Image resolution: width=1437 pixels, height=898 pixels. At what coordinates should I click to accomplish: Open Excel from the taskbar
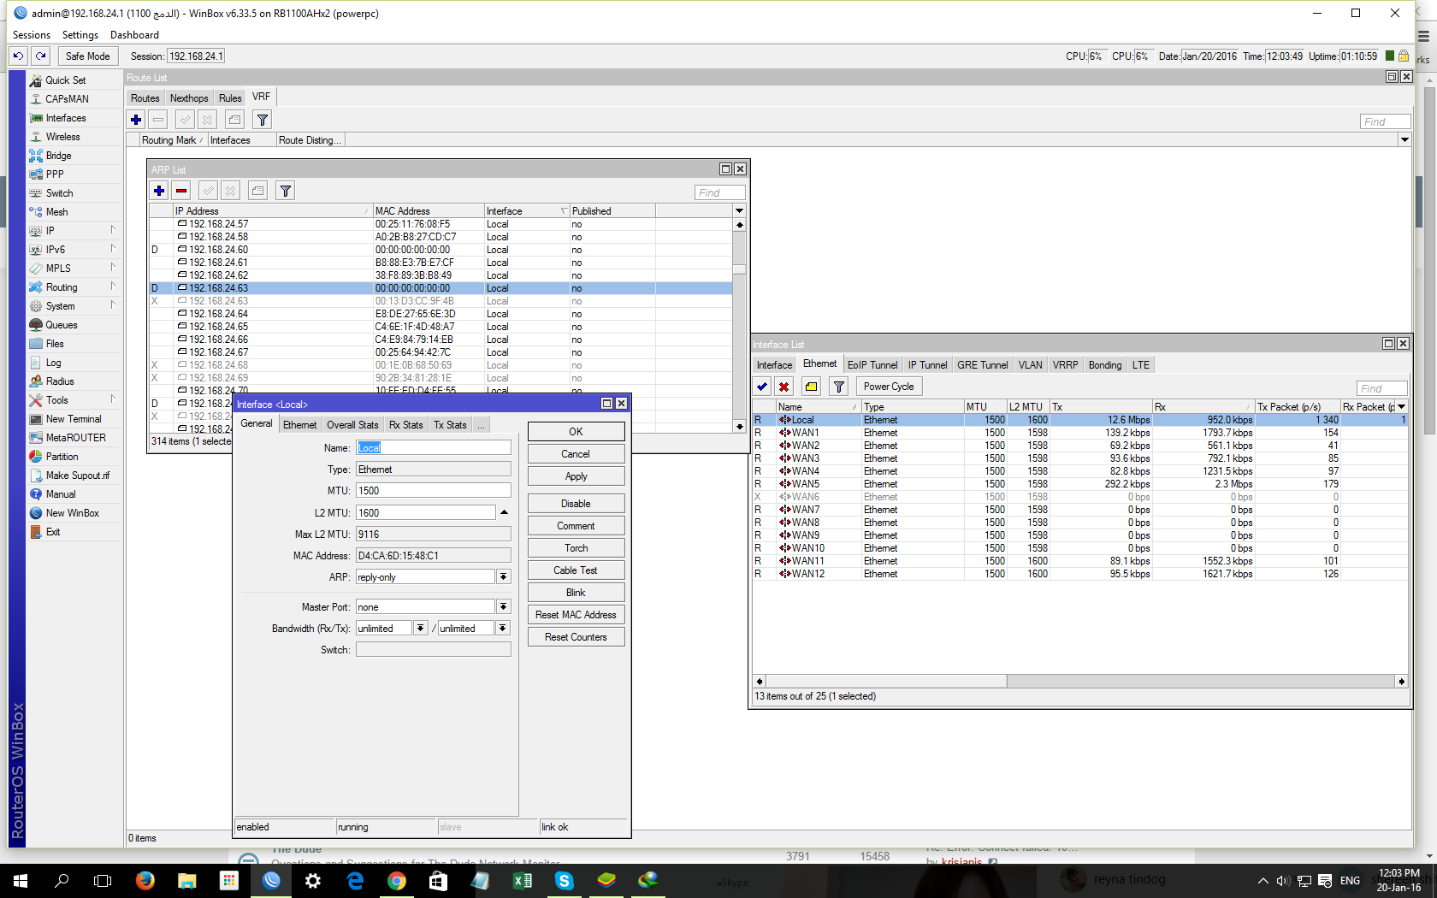pos(523,880)
